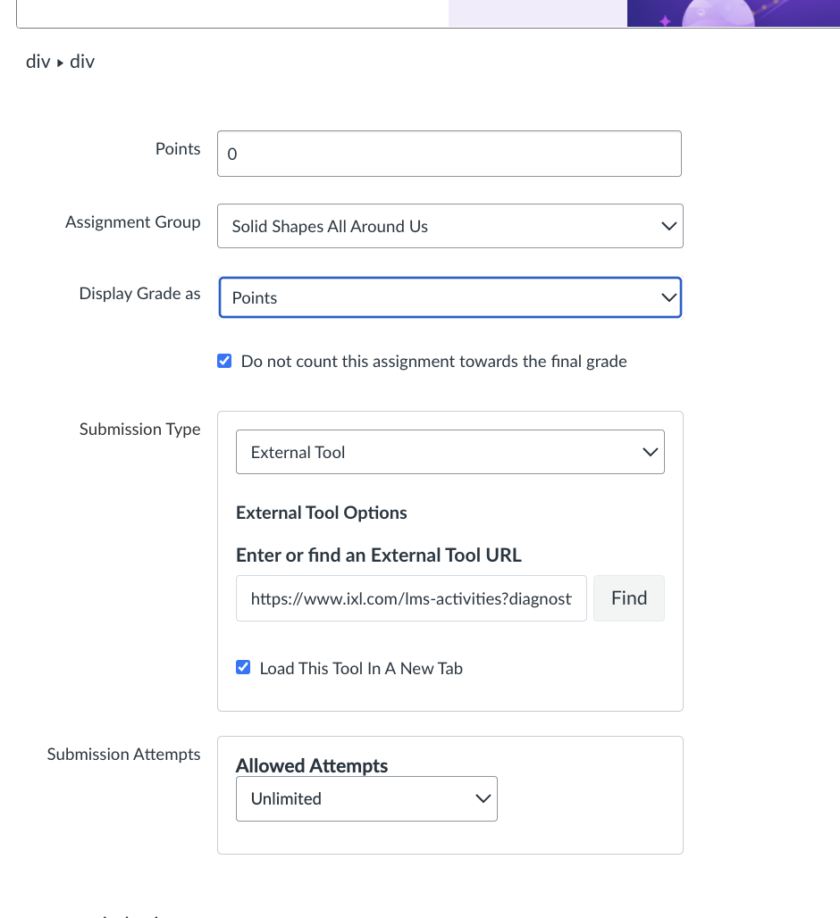The image size is (840, 918).
Task: Toggle Load This Tool In A New Tab checkbox
Action: [x=243, y=668]
